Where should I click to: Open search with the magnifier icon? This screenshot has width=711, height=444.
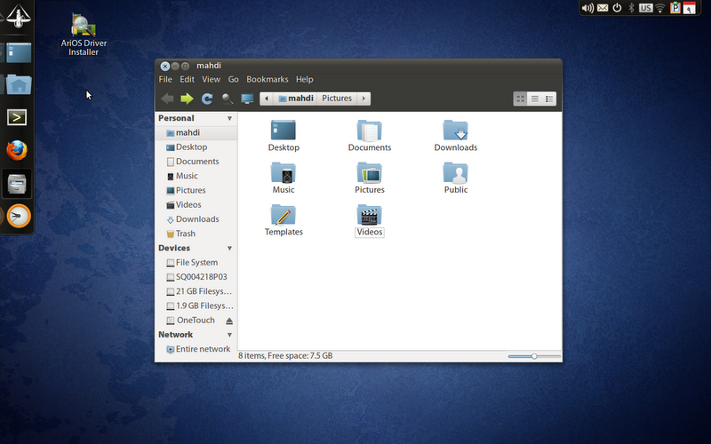pos(228,99)
